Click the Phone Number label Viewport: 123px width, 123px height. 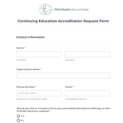click(26, 87)
